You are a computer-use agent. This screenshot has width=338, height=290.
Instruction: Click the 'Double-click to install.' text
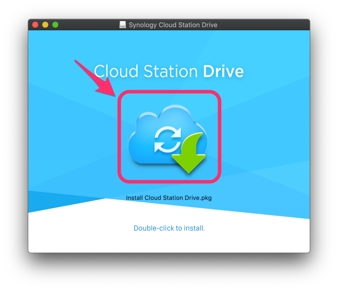[x=169, y=228]
